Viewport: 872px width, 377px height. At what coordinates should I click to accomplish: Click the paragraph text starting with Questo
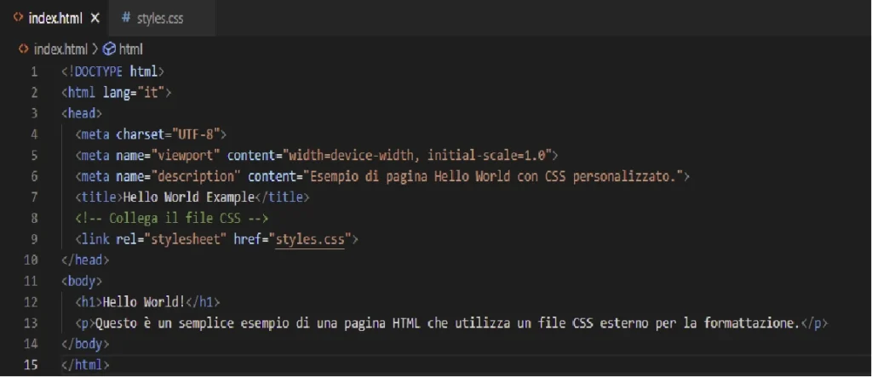click(x=447, y=323)
